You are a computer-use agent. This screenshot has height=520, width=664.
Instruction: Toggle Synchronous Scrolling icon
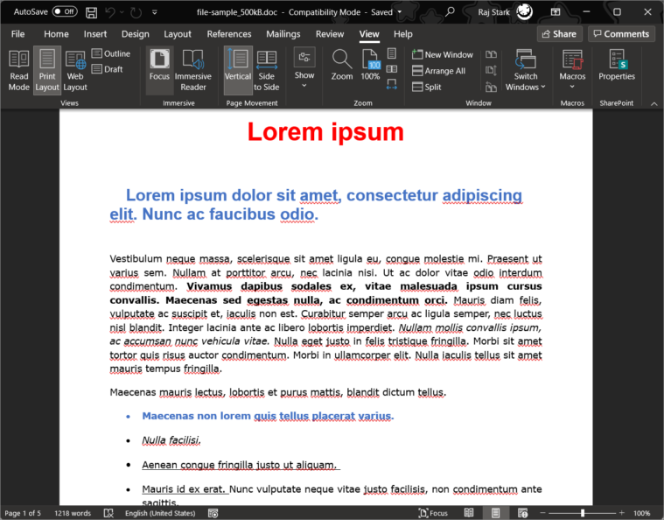[492, 70]
